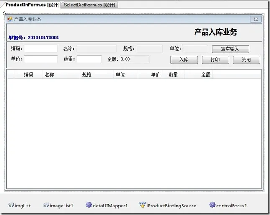
Task: Select the large 产品入库业务 heading label
Action: [216, 32]
